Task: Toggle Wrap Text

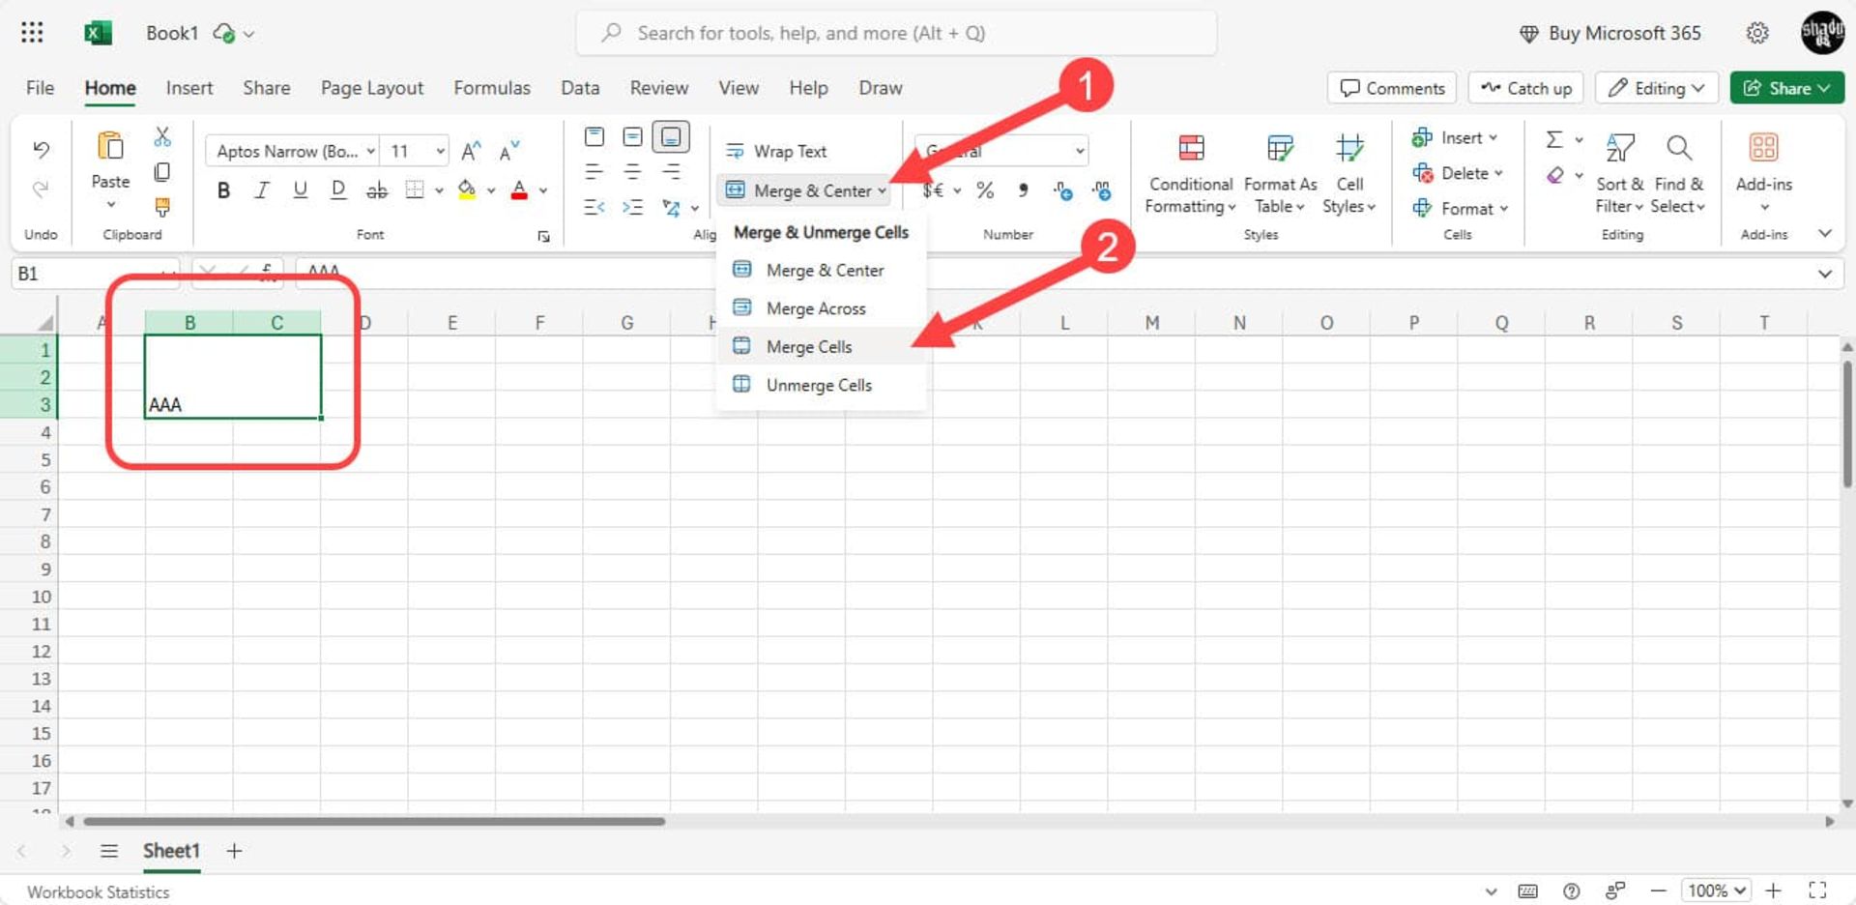Action: (777, 151)
